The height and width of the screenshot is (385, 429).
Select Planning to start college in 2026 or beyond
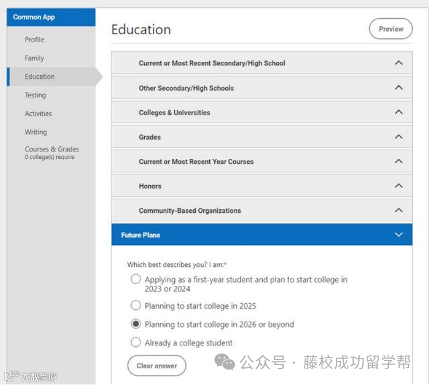(x=136, y=324)
